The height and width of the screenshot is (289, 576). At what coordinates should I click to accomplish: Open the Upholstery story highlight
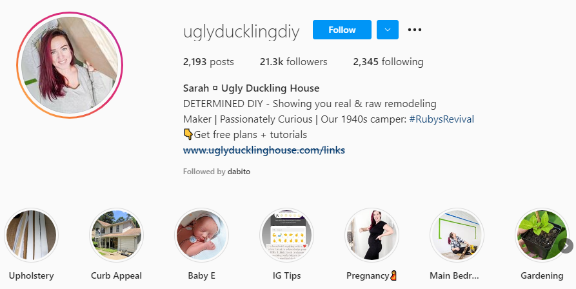coord(31,235)
